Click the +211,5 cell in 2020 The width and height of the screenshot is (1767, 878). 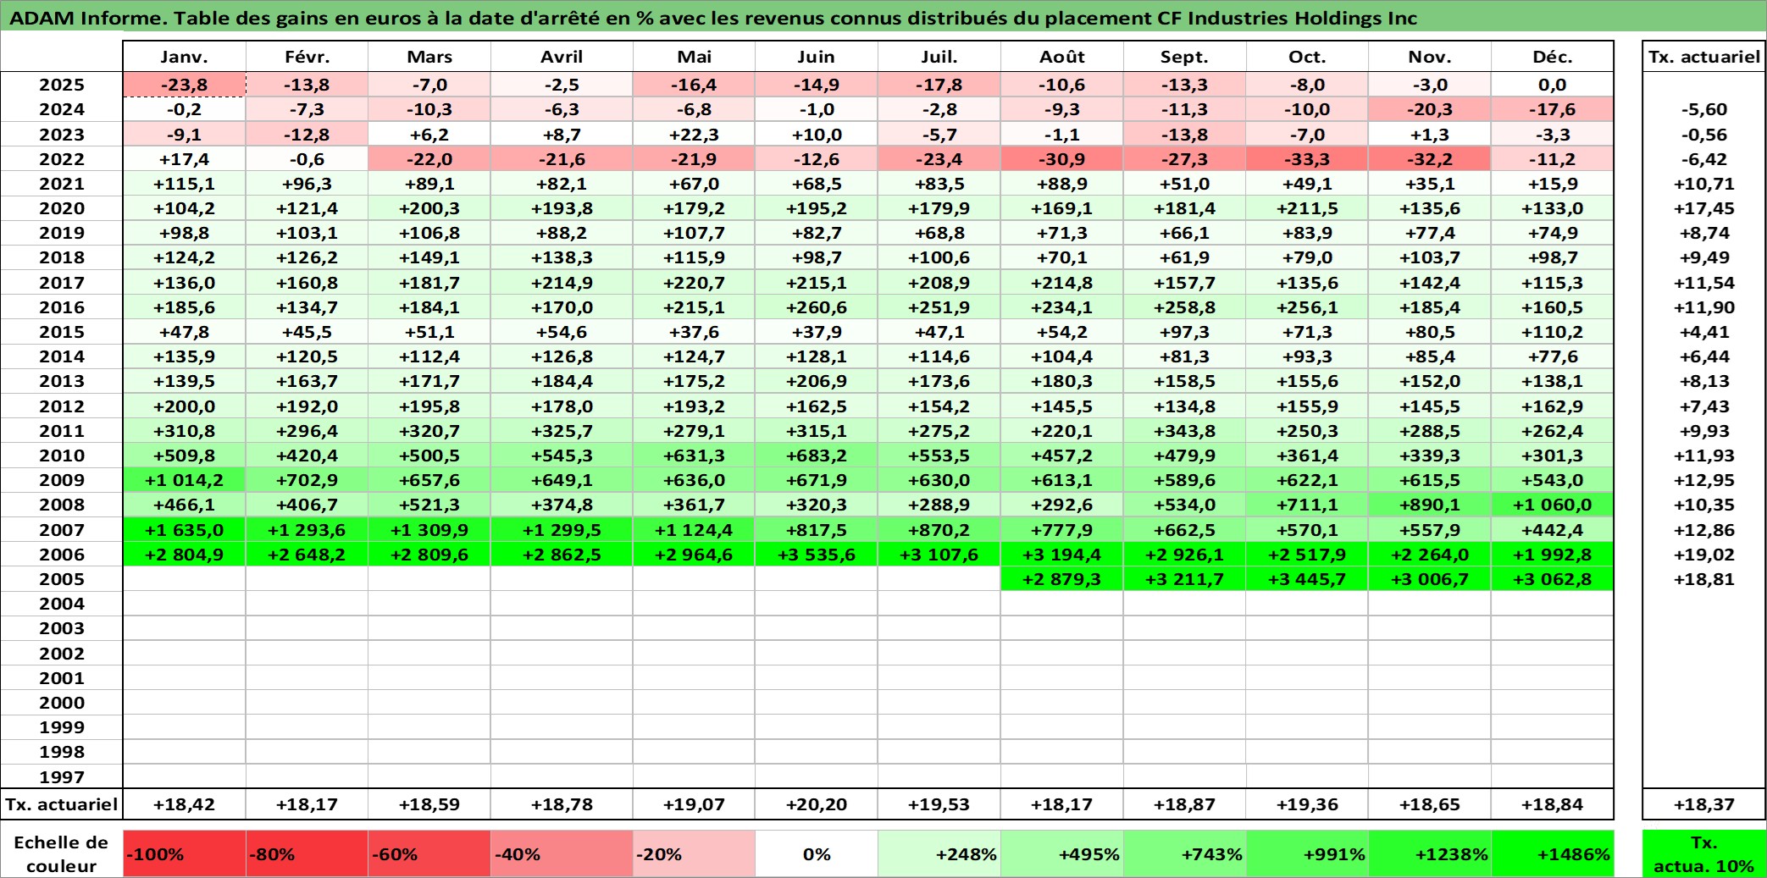coord(1307,208)
